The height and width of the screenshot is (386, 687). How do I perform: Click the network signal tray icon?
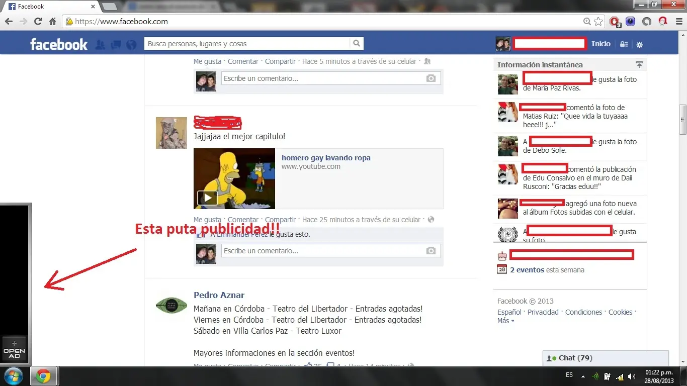[x=619, y=376]
